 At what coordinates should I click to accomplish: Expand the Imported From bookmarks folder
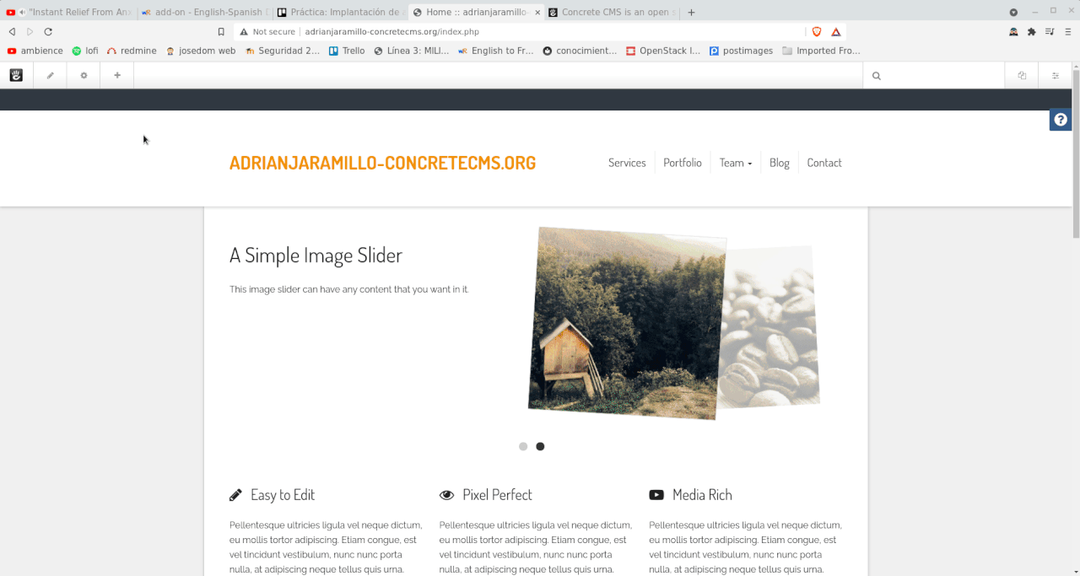click(821, 51)
